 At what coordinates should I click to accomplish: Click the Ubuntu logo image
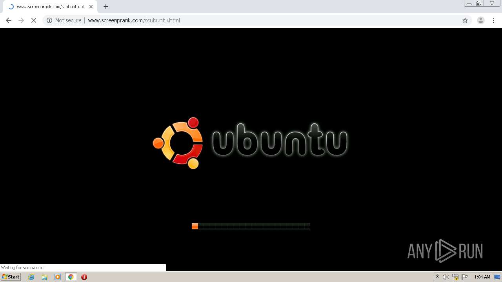[250, 143]
